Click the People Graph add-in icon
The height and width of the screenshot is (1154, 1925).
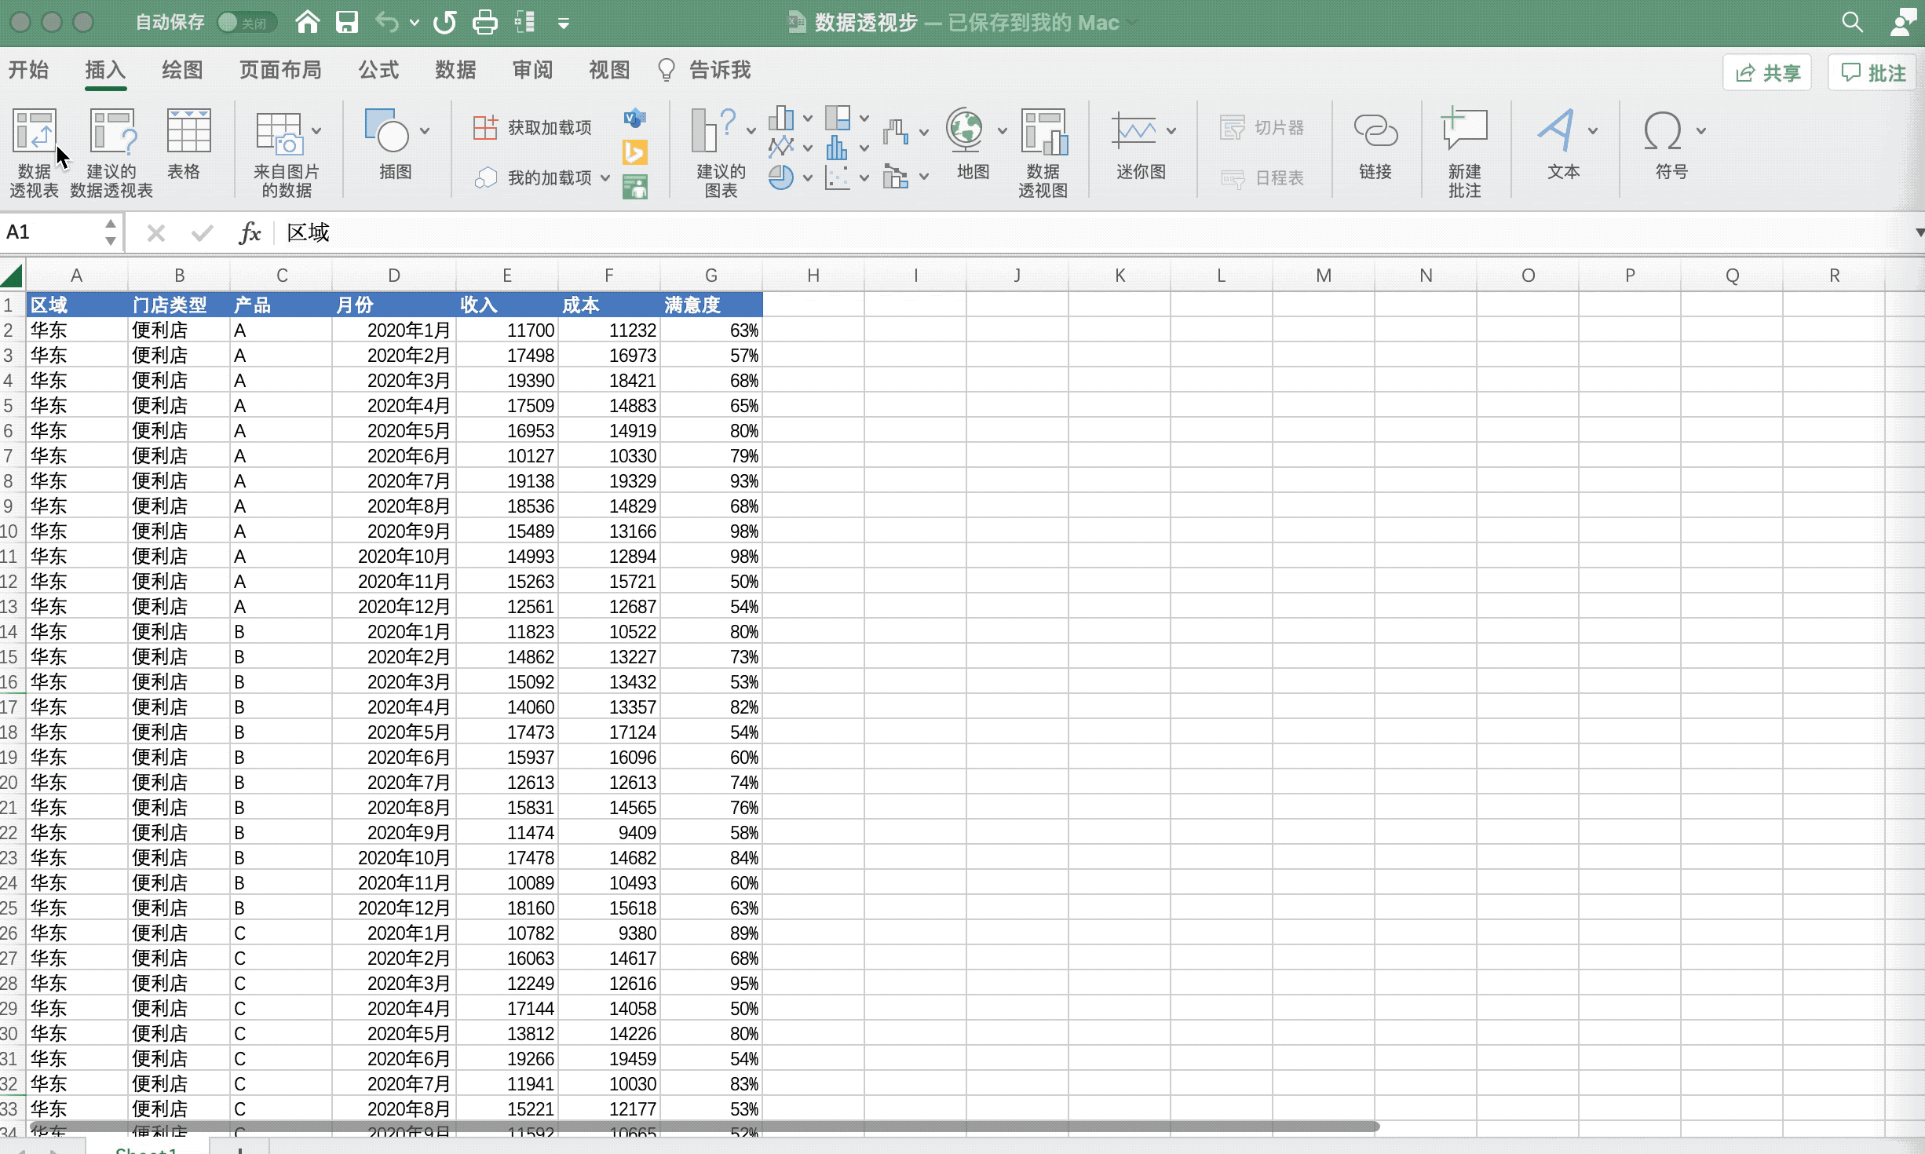click(634, 187)
